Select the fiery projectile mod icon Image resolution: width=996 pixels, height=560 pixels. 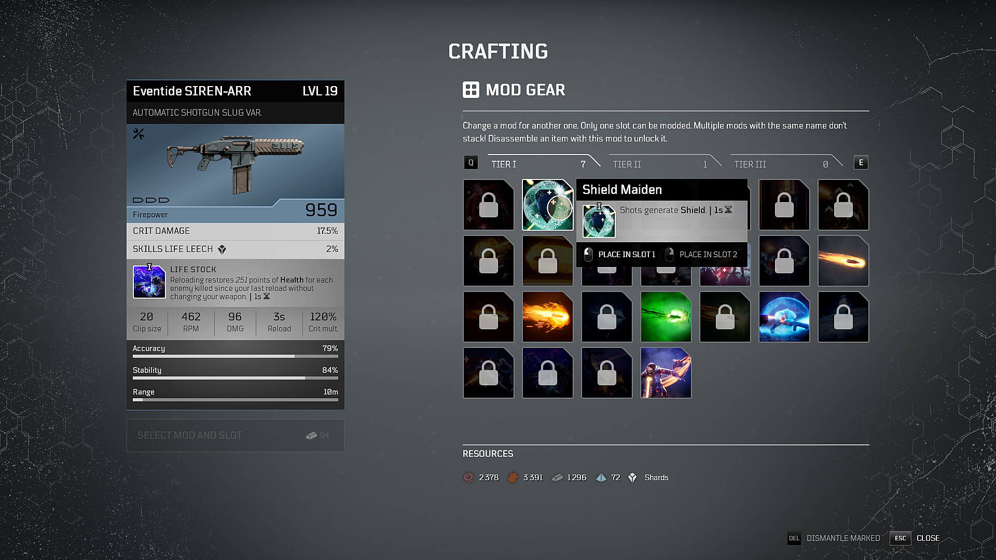[x=547, y=317]
